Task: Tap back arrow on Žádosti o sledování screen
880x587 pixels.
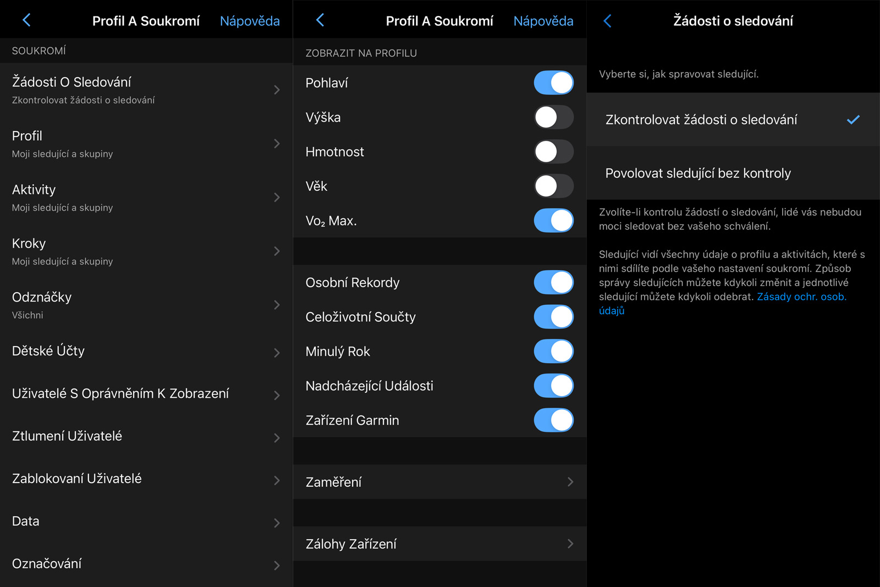Action: [607, 21]
